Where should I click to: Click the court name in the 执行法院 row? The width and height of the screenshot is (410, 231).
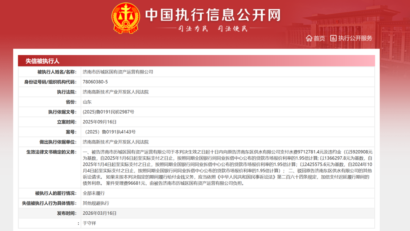(115, 92)
